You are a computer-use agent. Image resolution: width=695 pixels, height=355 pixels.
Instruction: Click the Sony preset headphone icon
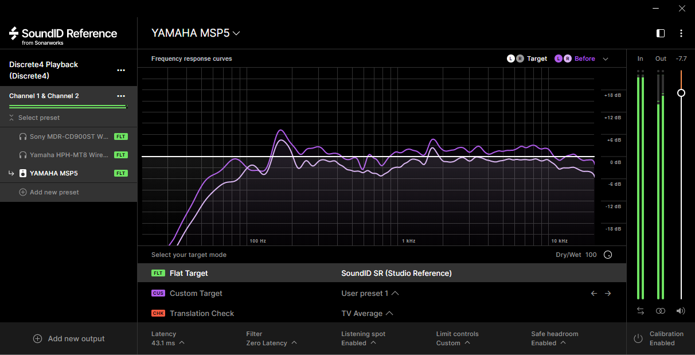(x=23, y=137)
